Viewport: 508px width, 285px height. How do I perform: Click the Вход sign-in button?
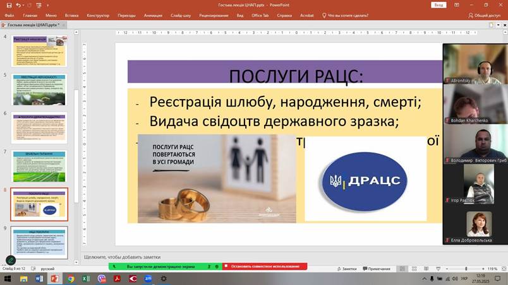point(438,4)
